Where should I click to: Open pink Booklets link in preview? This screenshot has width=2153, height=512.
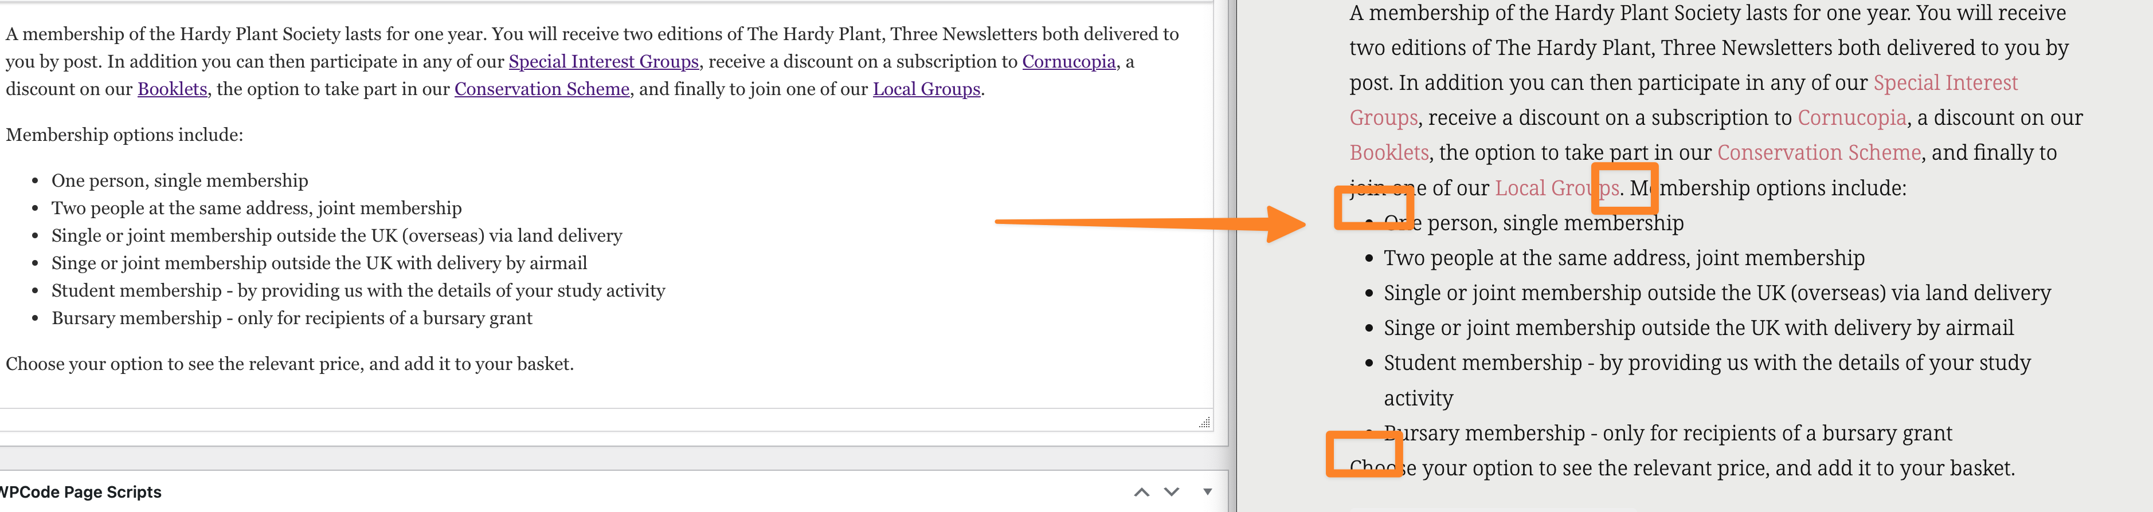1388,153
